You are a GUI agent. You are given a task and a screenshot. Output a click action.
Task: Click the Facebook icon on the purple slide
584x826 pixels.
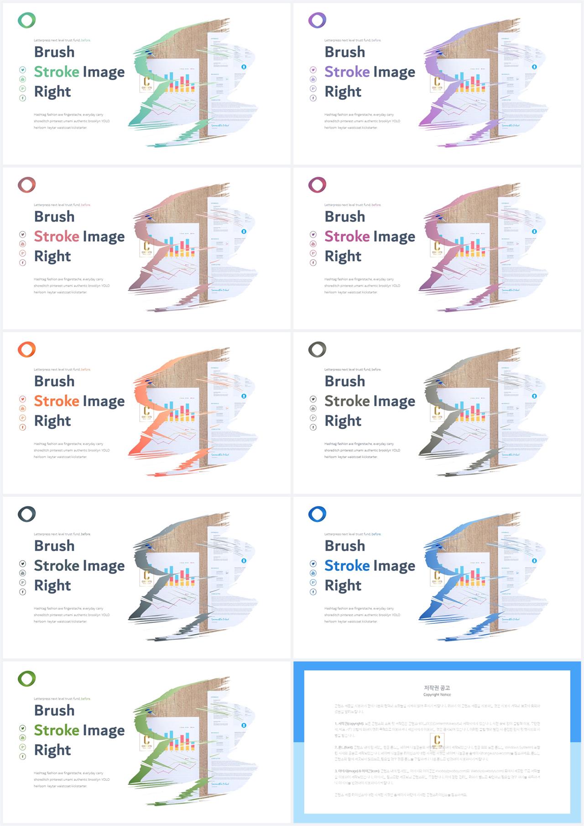pos(313,98)
